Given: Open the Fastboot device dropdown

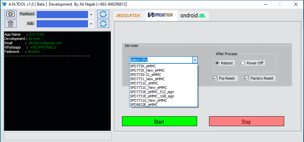Looking at the screenshot, I should tap(91, 15).
